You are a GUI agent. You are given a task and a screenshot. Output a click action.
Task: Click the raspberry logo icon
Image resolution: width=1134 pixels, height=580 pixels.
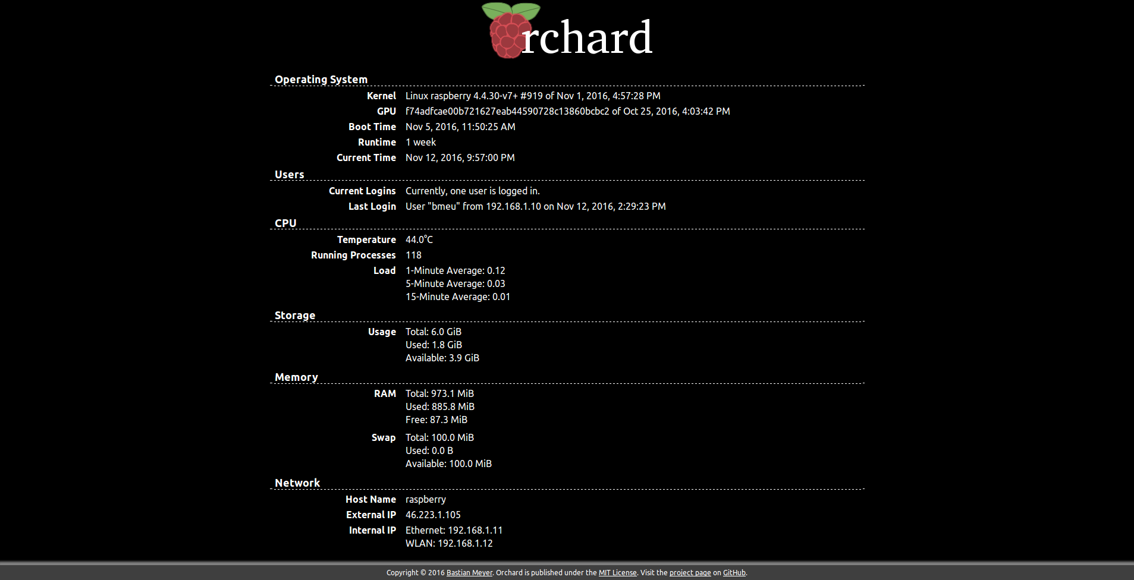[511, 31]
